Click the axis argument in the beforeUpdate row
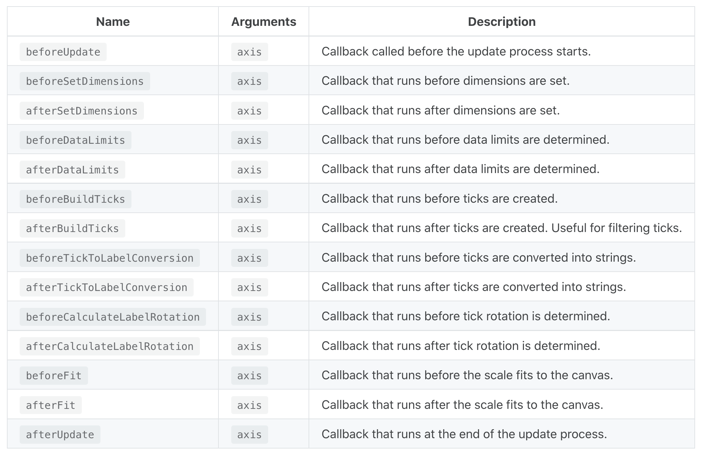 coord(249,52)
